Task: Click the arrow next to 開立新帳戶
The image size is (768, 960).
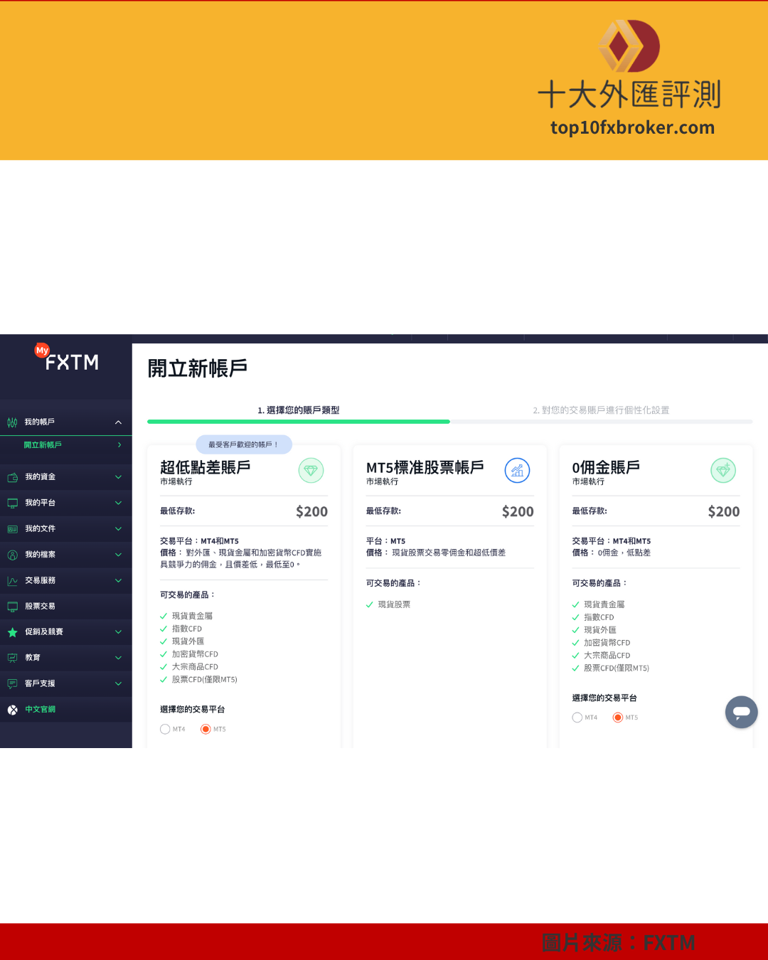Action: click(119, 445)
